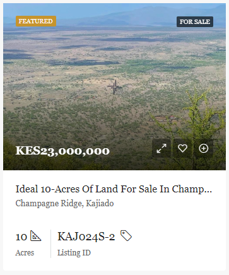Screen dimensions: 229x275
Task: Click the small buildings in the photo
Action: point(164,119)
